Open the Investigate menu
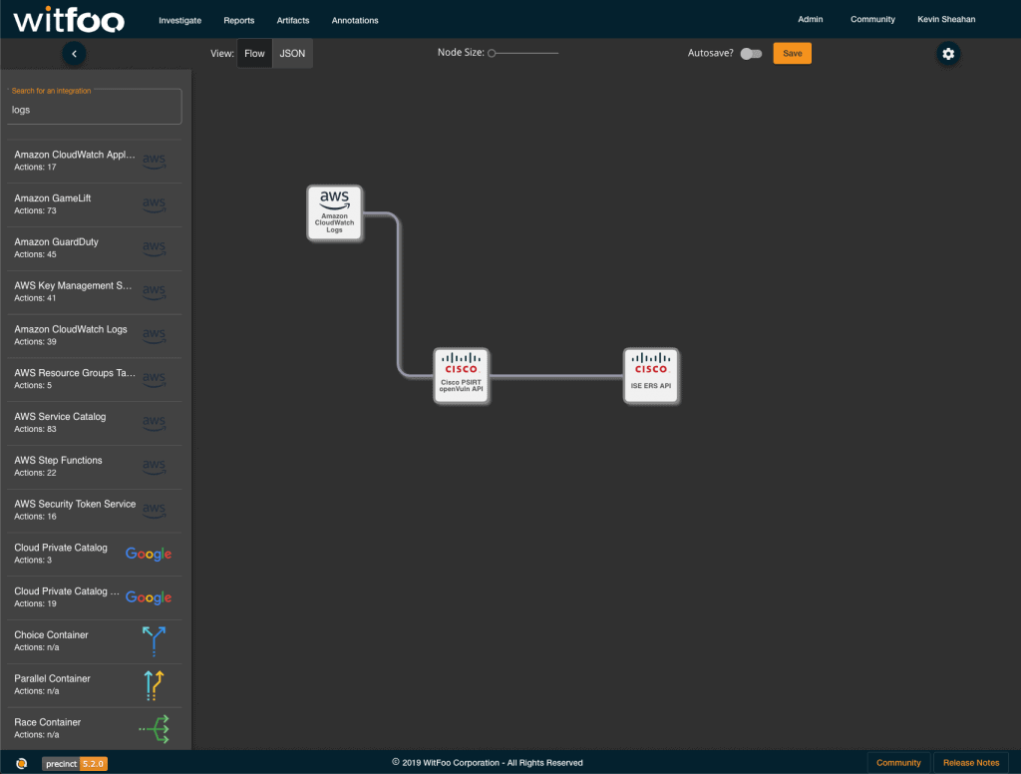 coord(179,20)
